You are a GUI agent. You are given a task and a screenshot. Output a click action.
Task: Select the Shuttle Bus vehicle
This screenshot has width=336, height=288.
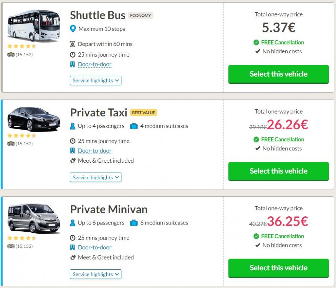click(x=278, y=74)
